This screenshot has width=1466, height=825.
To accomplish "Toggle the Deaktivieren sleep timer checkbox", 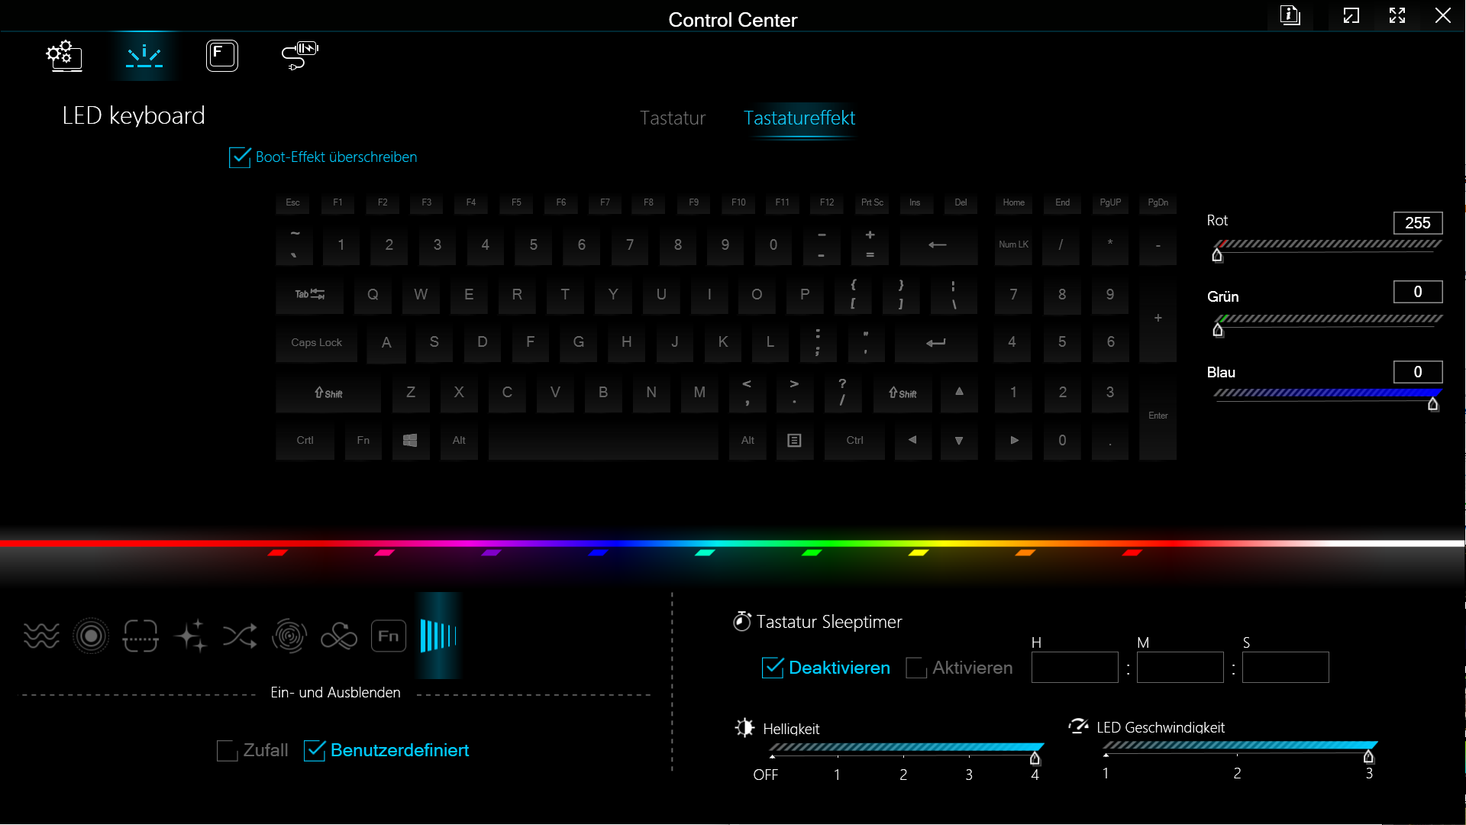I will tap(773, 668).
